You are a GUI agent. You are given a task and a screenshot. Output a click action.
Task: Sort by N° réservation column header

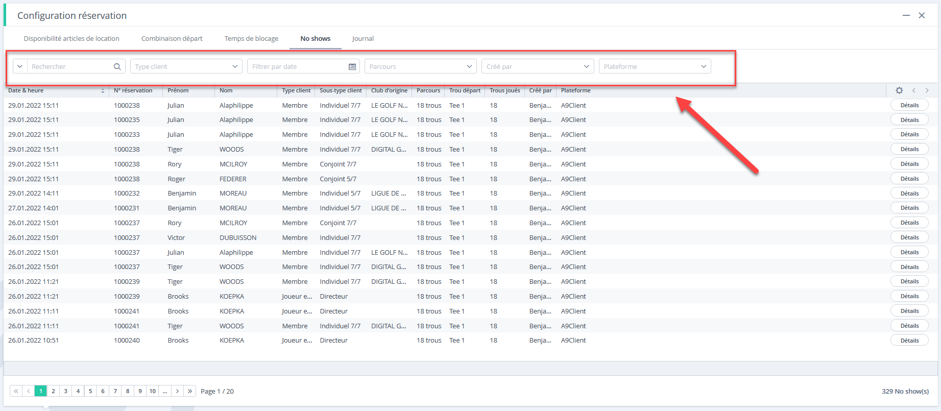coord(133,90)
